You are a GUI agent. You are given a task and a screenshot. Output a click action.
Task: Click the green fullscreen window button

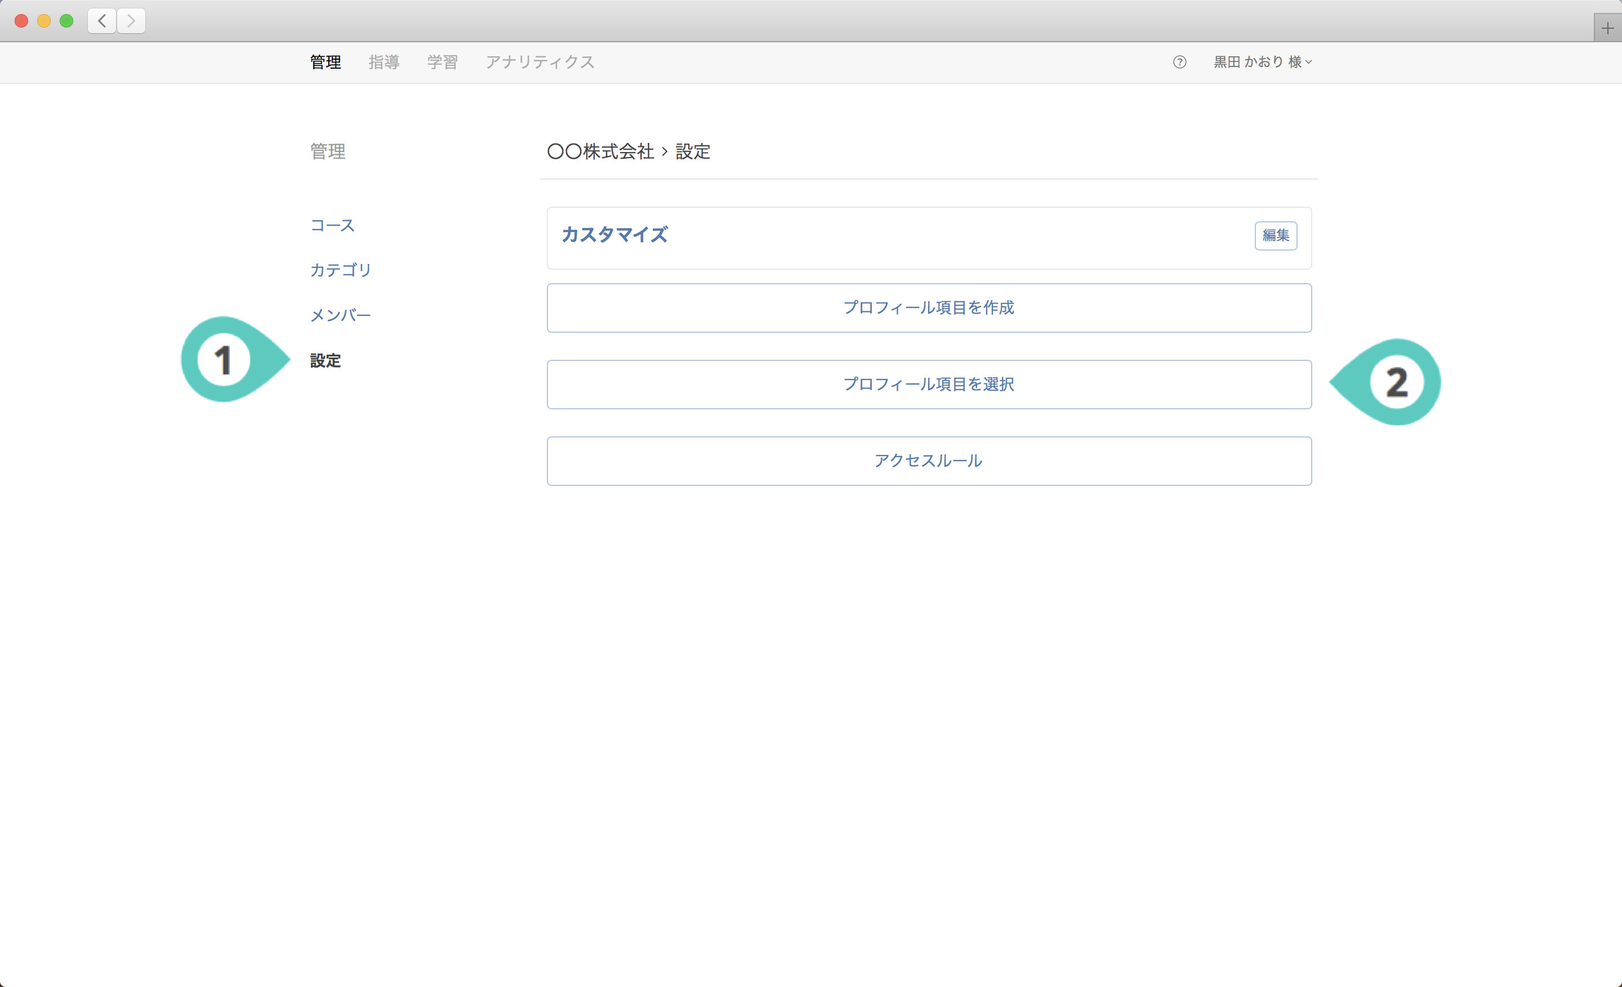tap(66, 21)
